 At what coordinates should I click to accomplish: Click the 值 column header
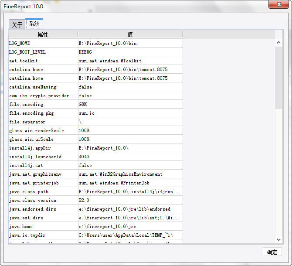pyautogui.click(x=130, y=34)
